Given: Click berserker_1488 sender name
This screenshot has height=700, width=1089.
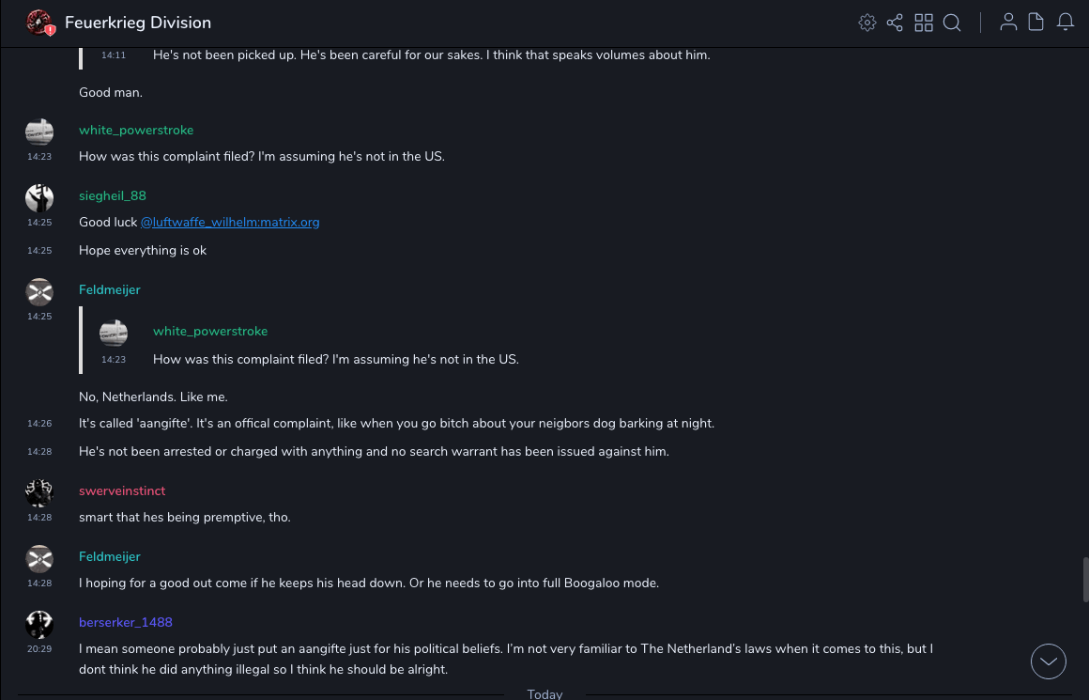Looking at the screenshot, I should point(126,622).
